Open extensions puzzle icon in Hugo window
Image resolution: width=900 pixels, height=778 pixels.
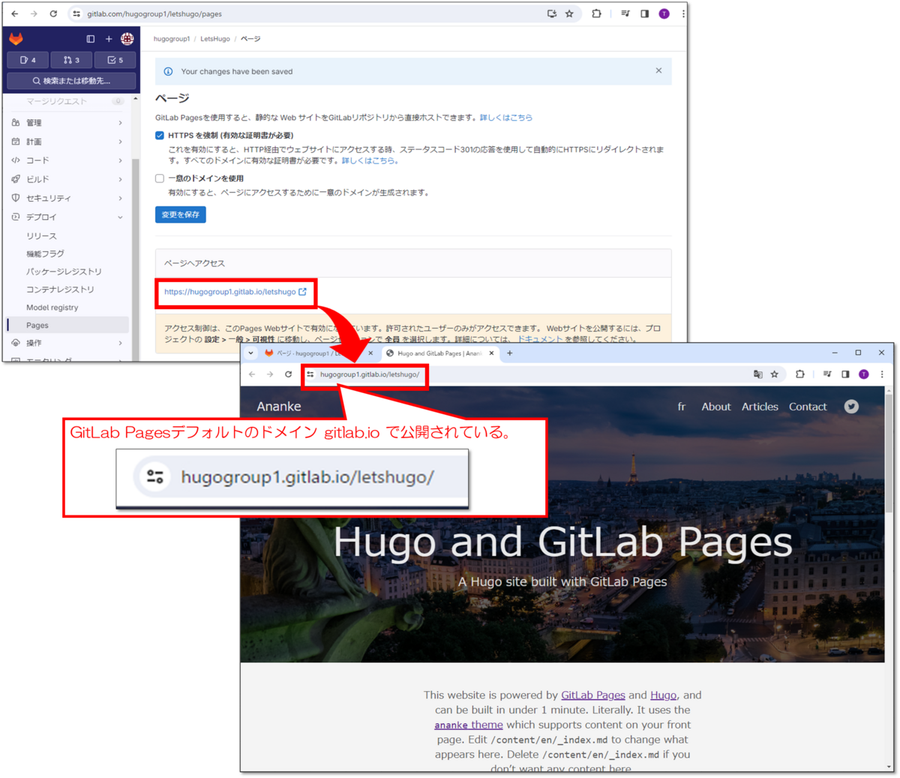point(800,374)
